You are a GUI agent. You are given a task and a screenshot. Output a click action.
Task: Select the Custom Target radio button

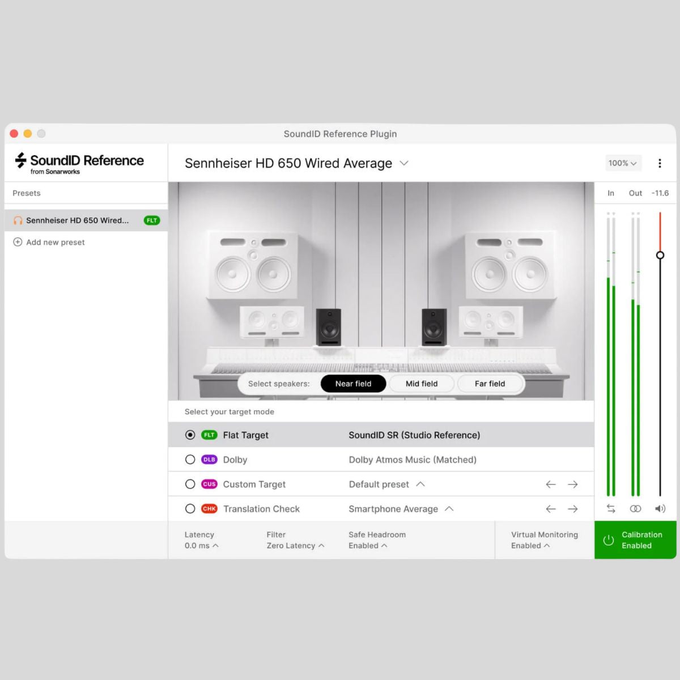[190, 484]
